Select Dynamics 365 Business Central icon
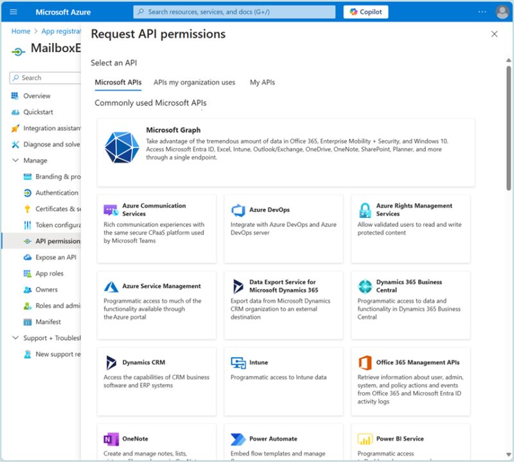The width and height of the screenshot is (514, 462). click(x=365, y=286)
